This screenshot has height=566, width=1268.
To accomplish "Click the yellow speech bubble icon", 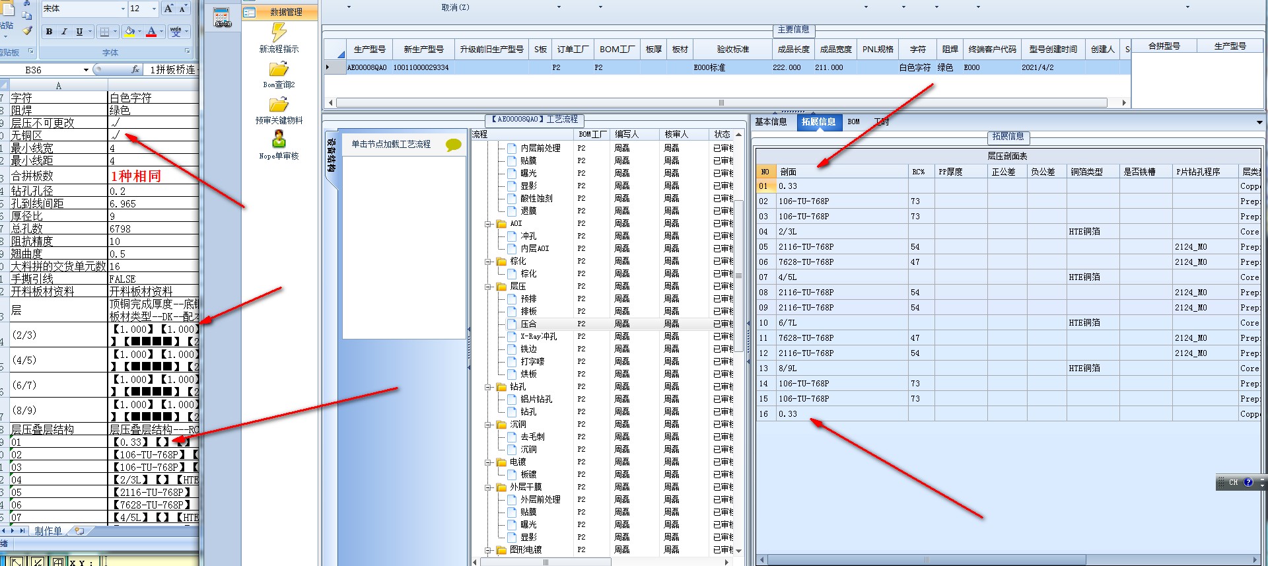I will click(x=454, y=145).
